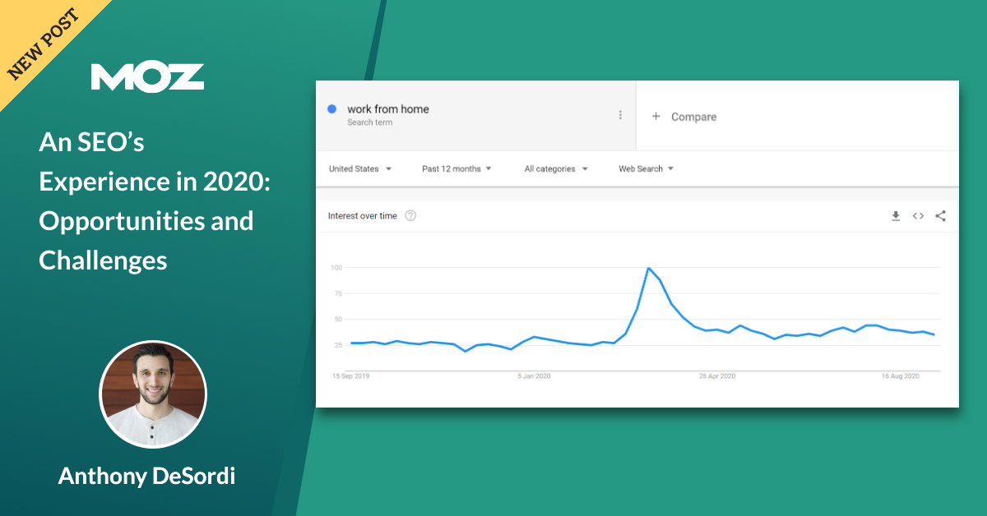Open the three-dot menu for work from home

(x=620, y=115)
